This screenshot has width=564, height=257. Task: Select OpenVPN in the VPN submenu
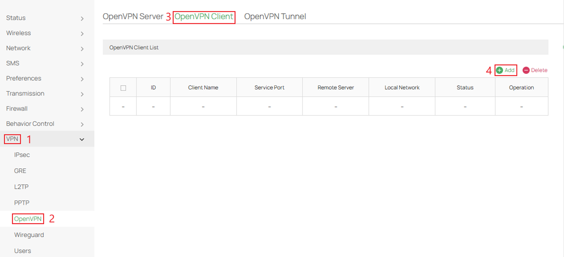click(28, 219)
